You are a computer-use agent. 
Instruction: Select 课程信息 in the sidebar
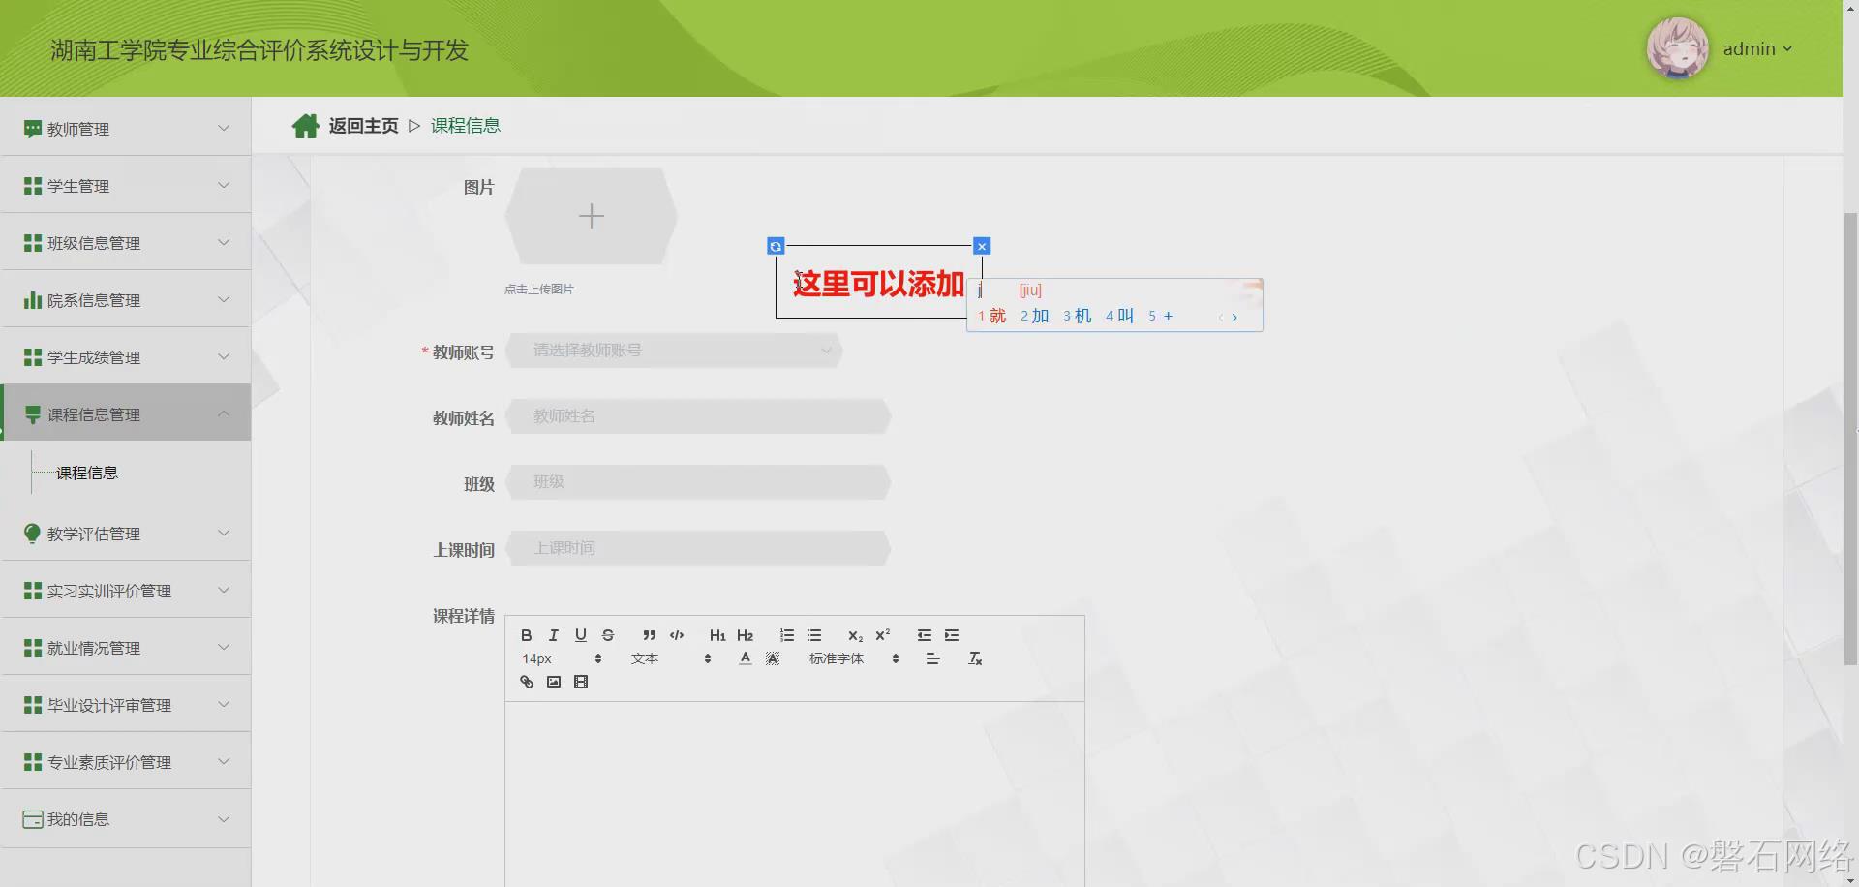click(x=87, y=473)
